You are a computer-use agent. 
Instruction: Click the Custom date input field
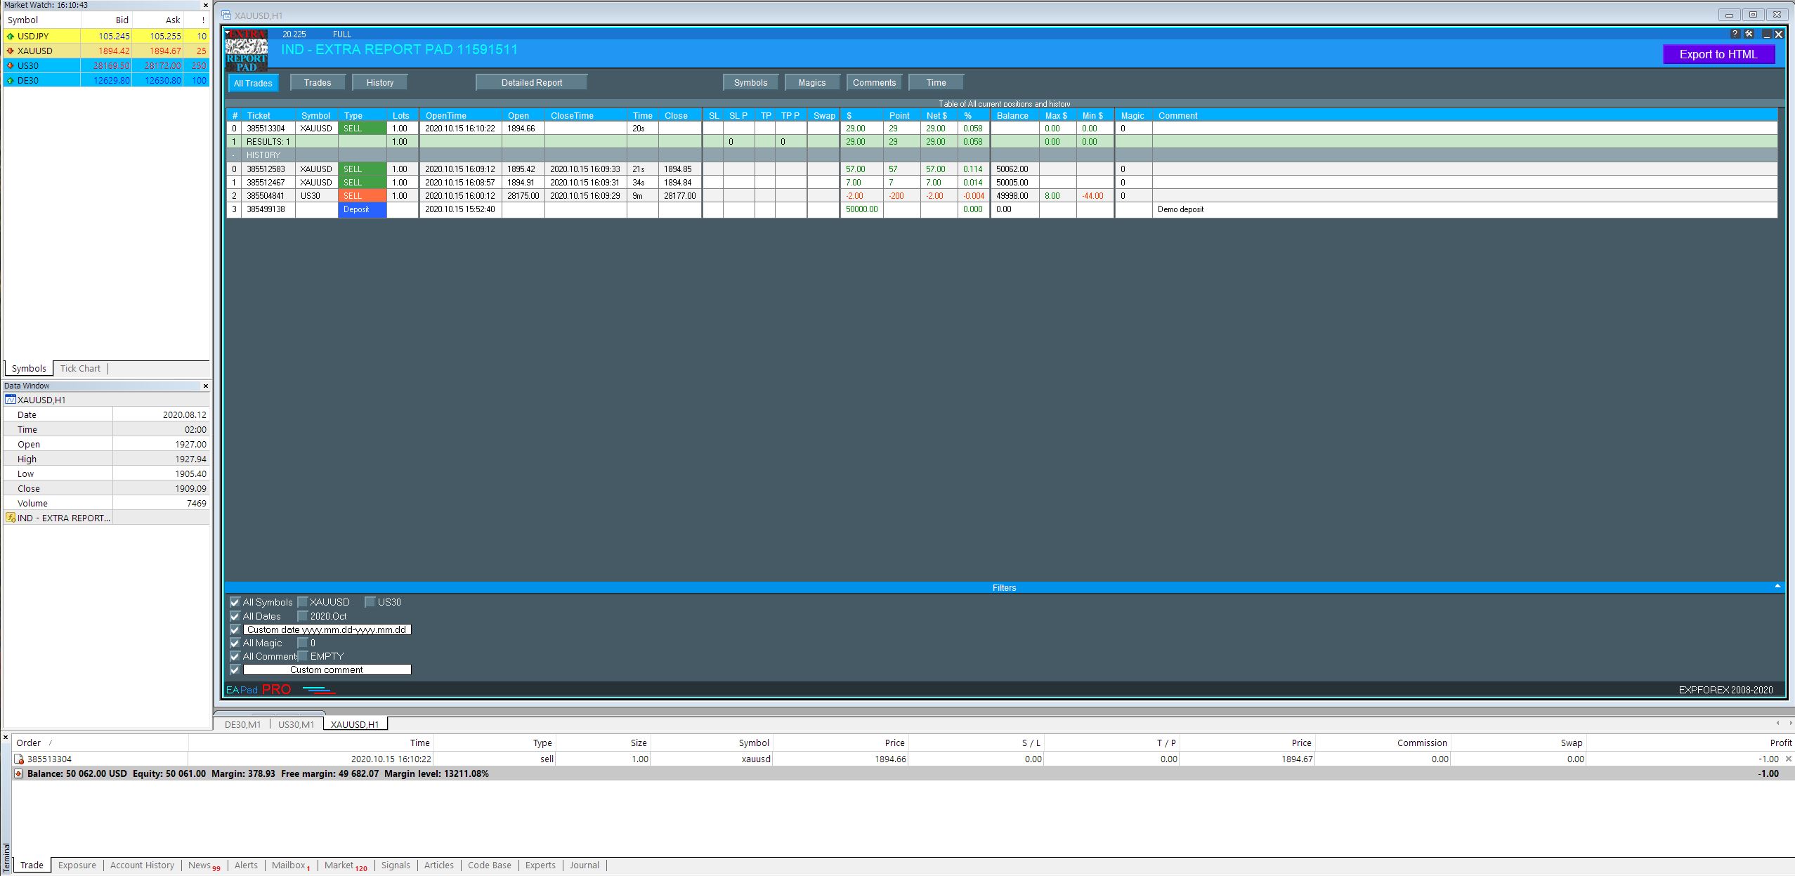[327, 629]
